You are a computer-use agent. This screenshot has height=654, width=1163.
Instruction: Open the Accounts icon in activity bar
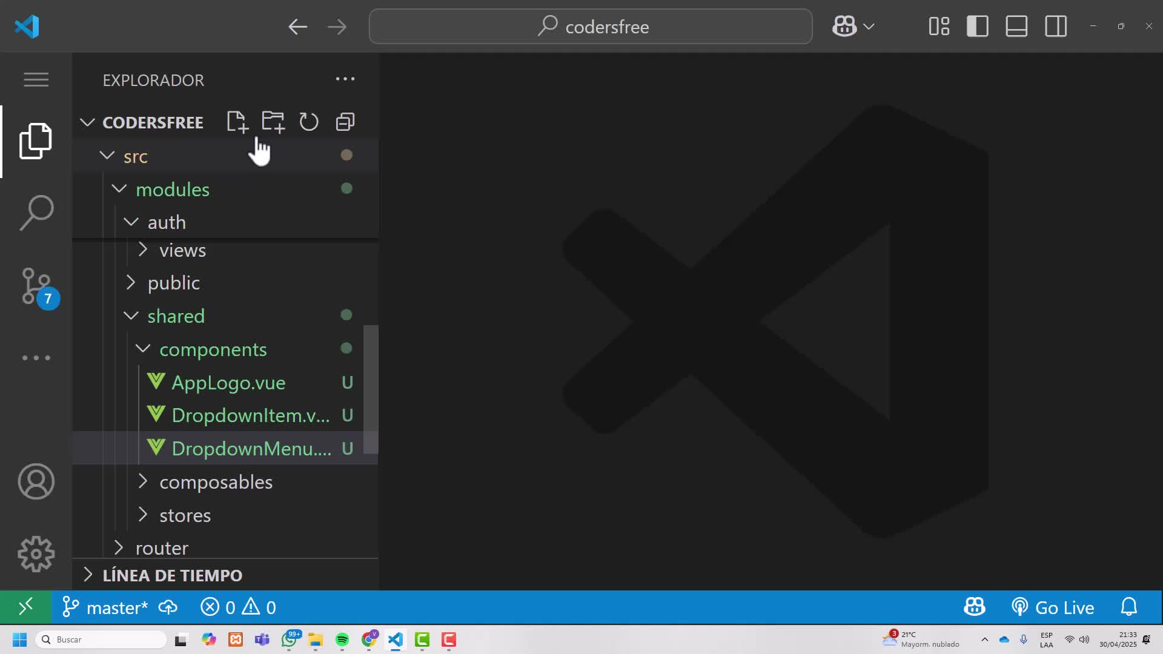[36, 481]
